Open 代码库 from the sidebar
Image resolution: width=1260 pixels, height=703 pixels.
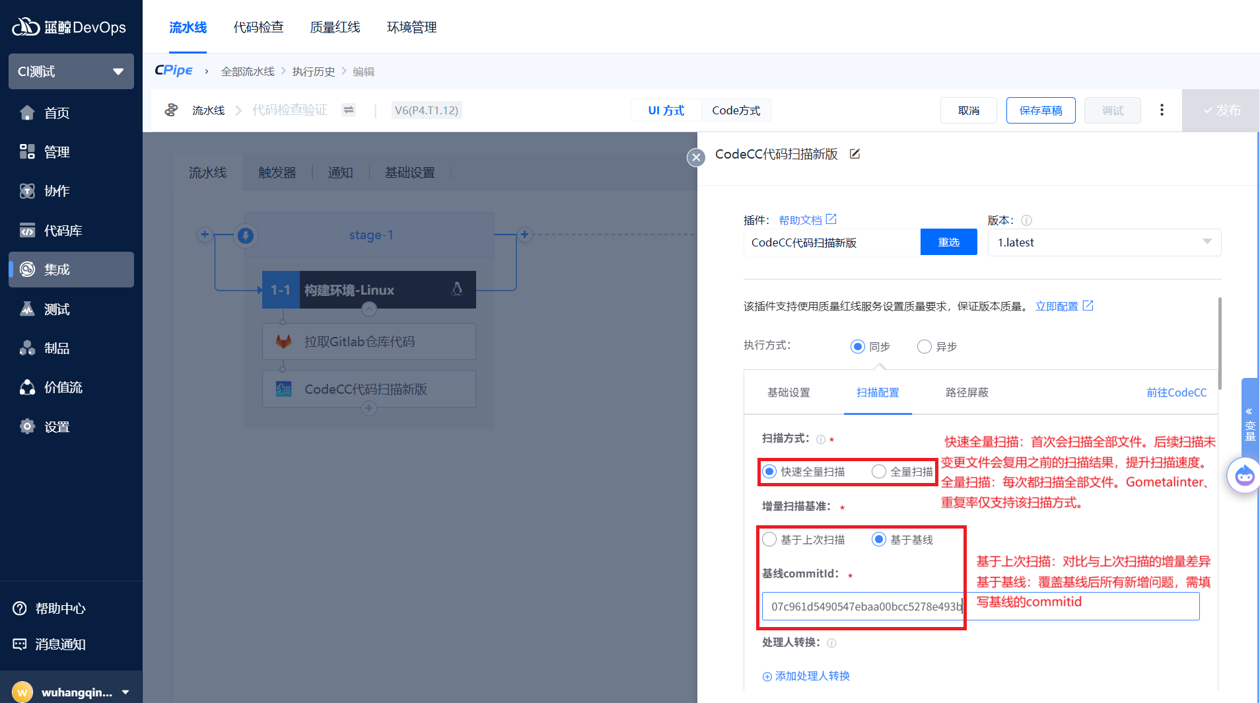click(x=63, y=231)
